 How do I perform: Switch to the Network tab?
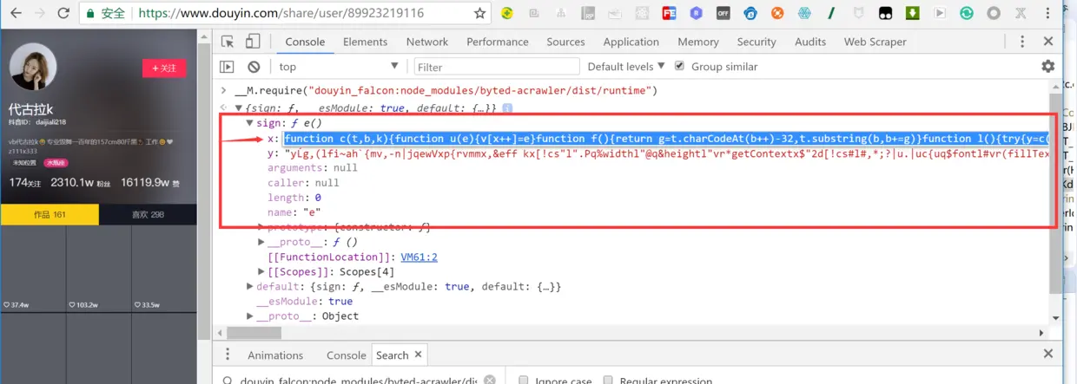click(x=427, y=42)
